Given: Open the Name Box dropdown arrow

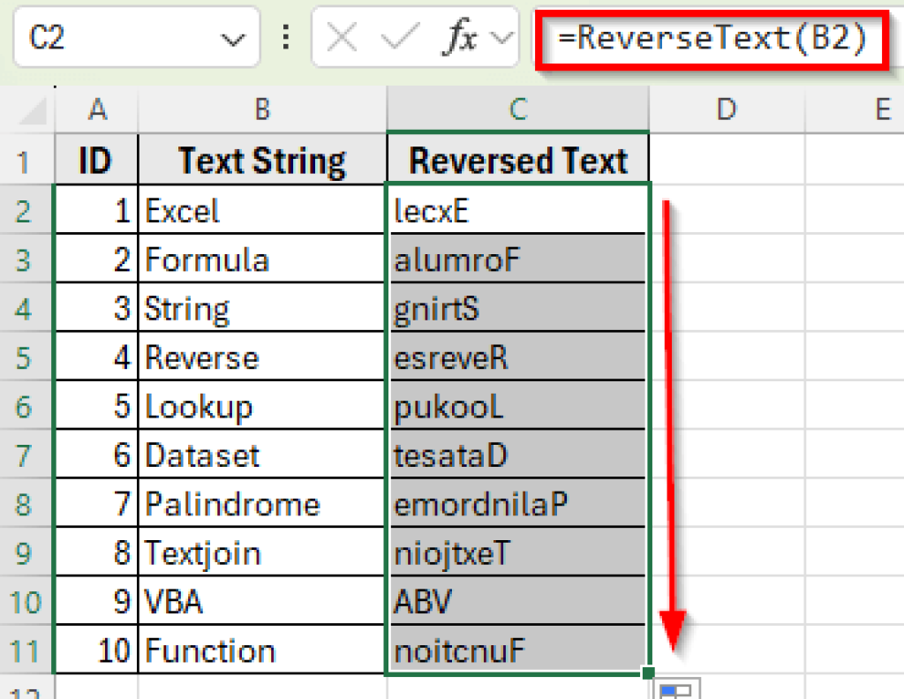Looking at the screenshot, I should 234,37.
